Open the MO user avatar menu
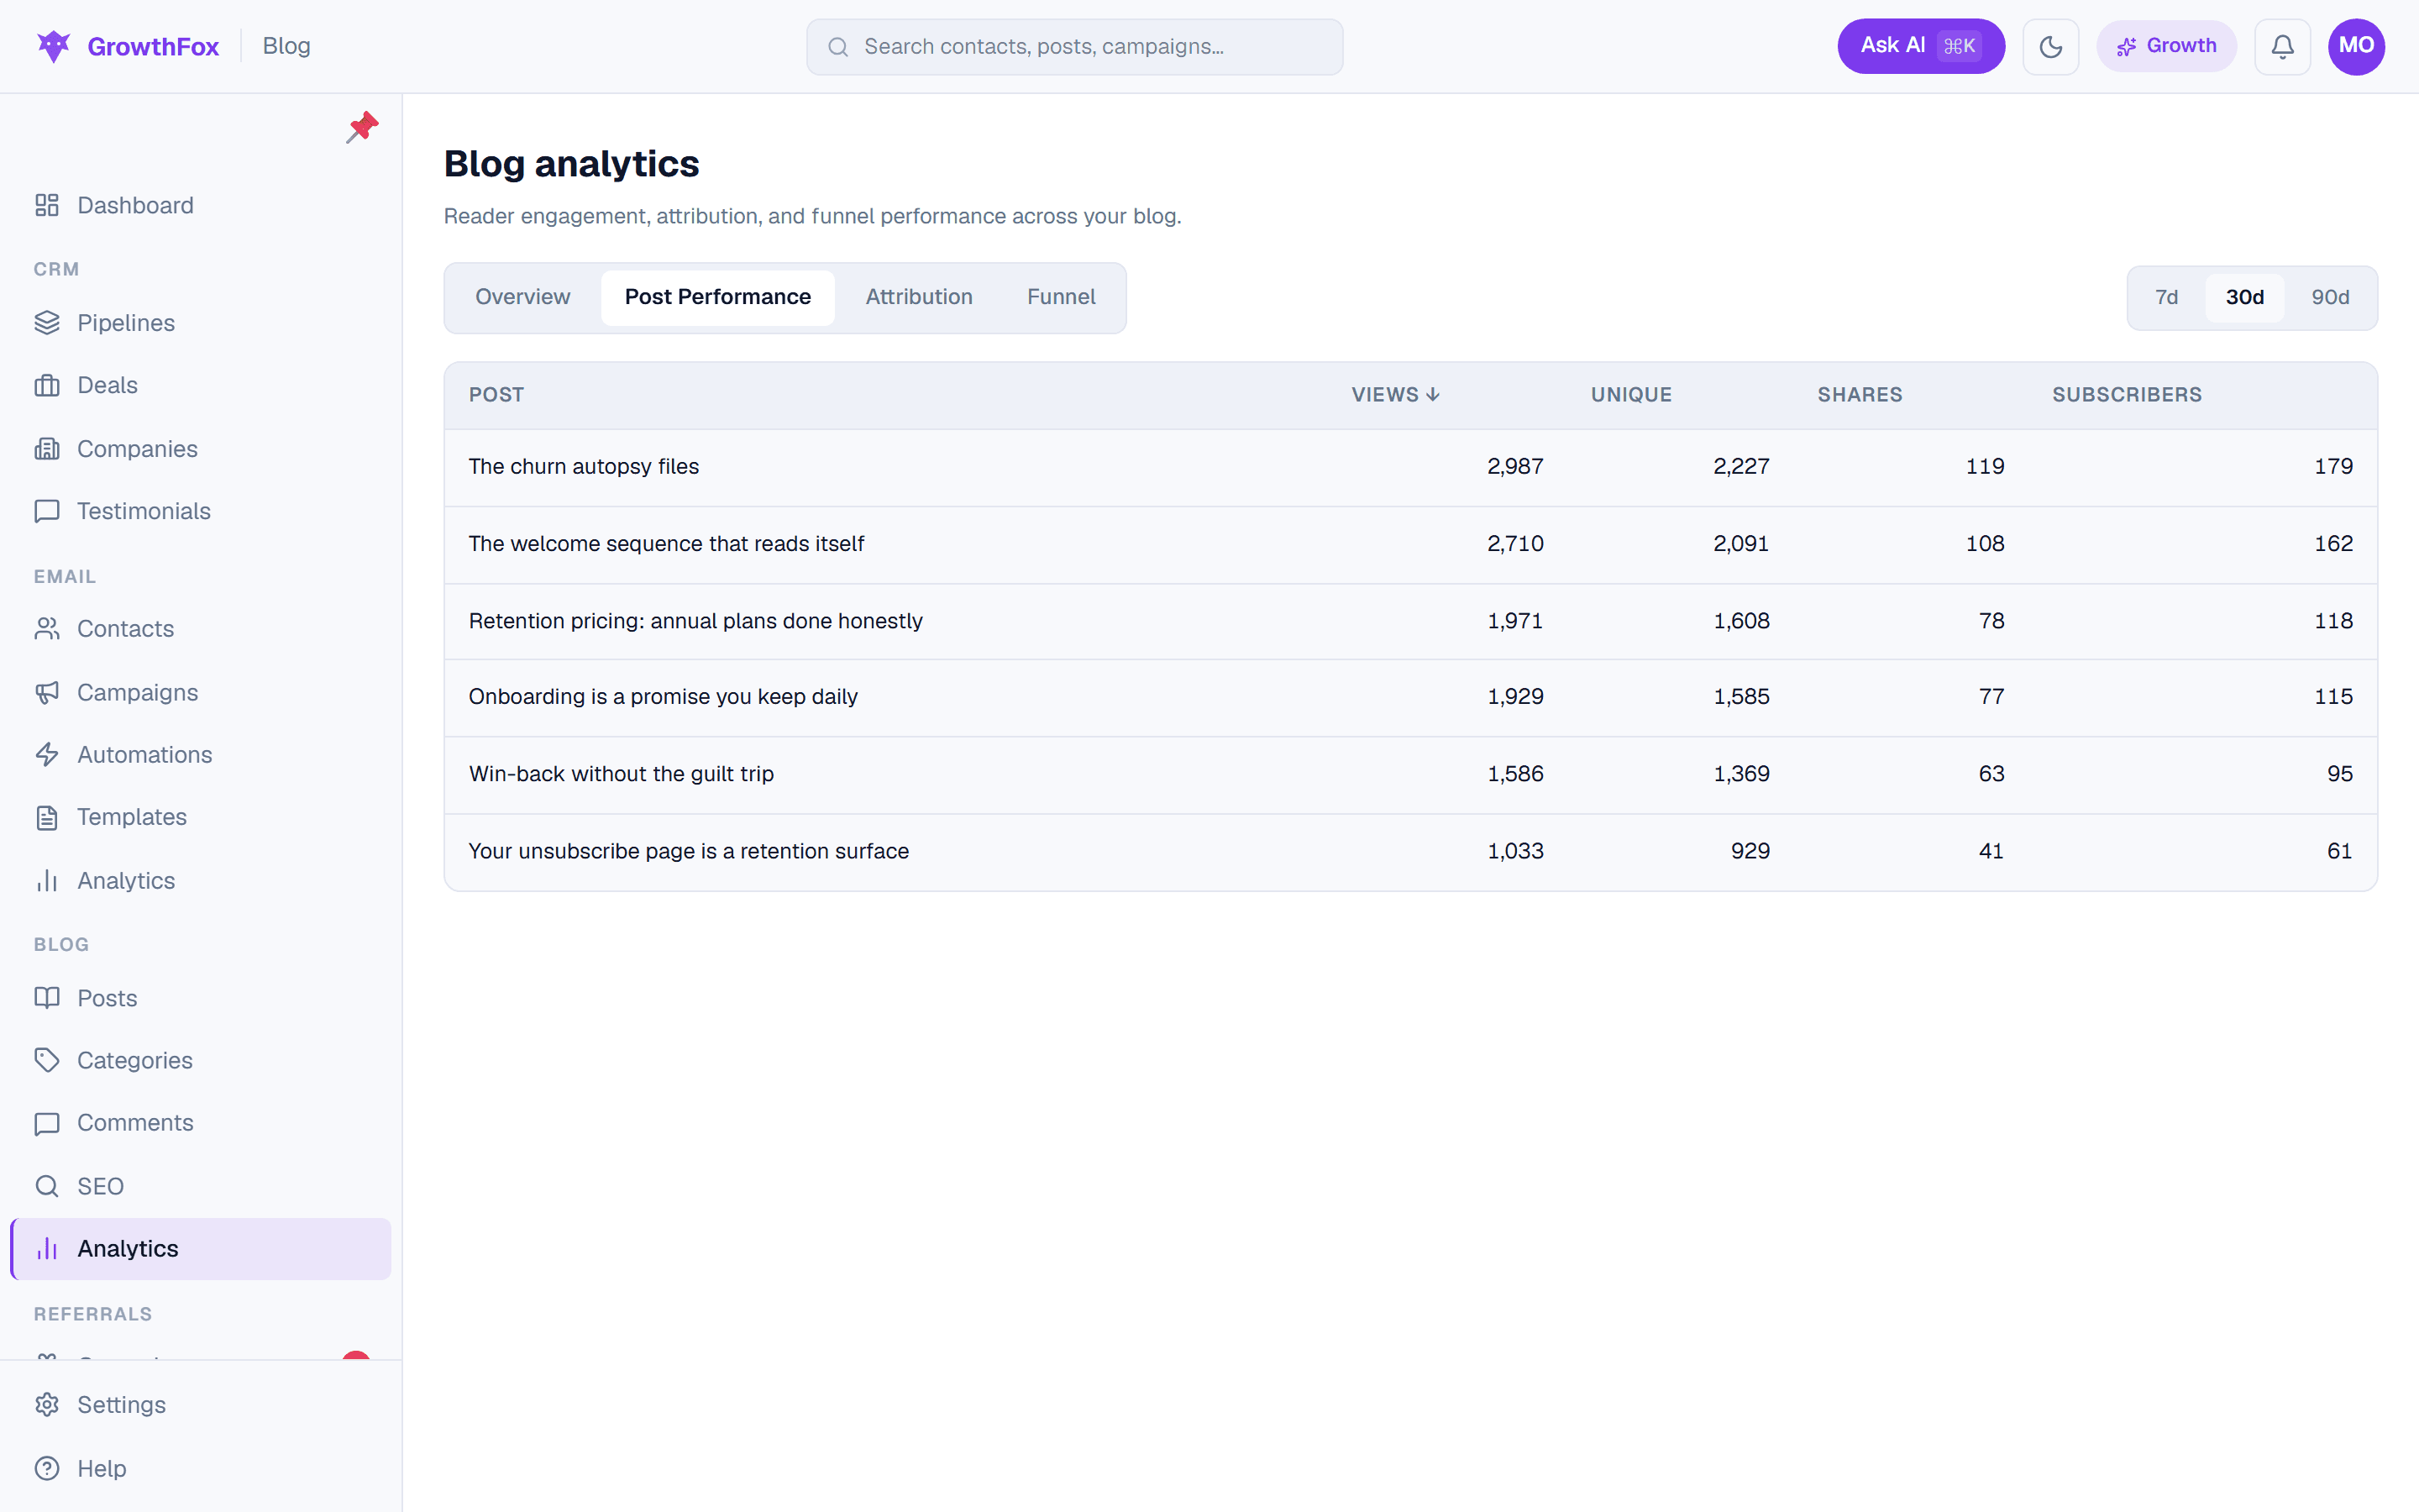Viewport: 2419px width, 1512px height. point(2356,47)
